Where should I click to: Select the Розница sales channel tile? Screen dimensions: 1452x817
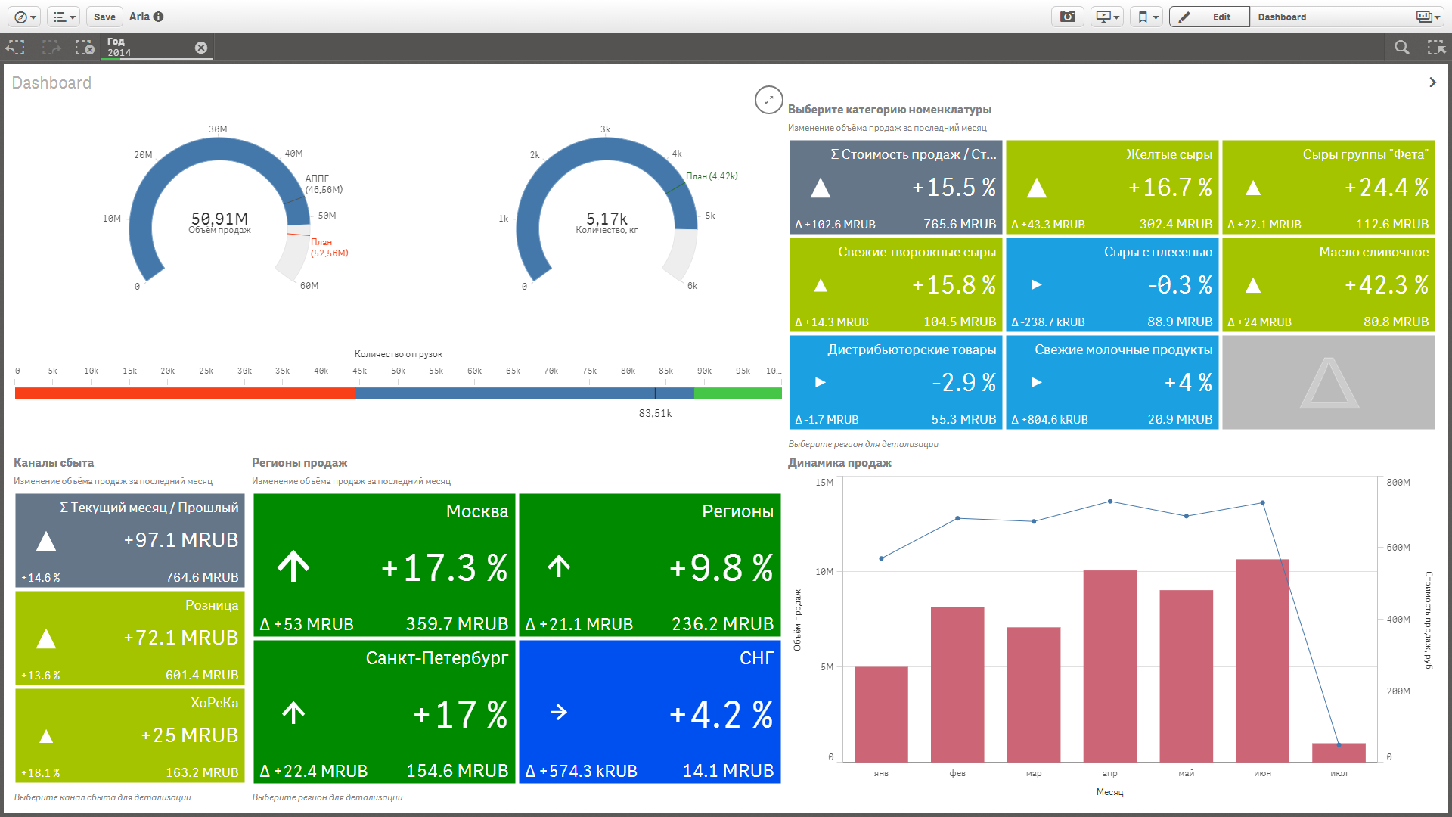pyautogui.click(x=129, y=638)
